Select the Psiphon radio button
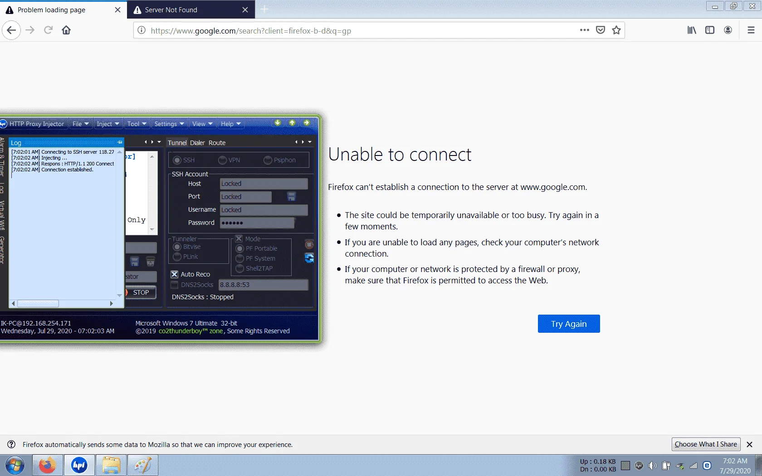 tap(268, 160)
